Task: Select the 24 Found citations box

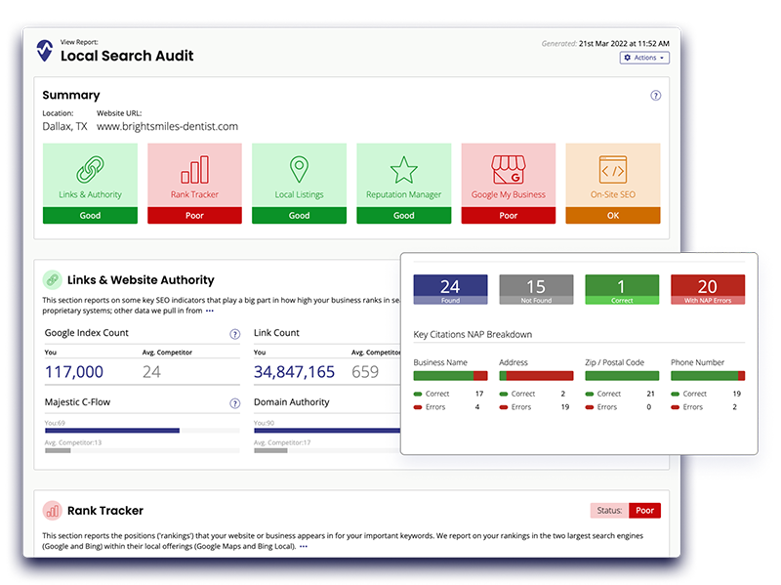Action: (x=449, y=289)
